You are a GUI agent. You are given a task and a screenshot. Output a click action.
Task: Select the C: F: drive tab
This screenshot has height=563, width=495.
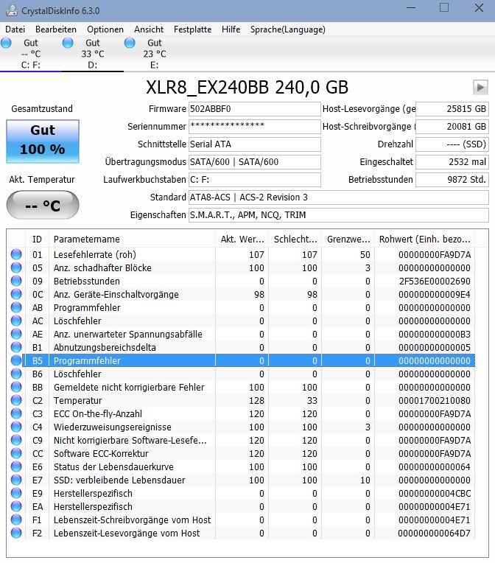(x=31, y=54)
